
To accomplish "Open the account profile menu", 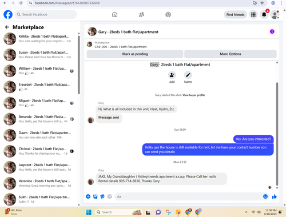I will click(275, 14).
